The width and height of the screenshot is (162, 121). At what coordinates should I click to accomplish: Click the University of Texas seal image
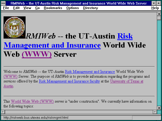click(x=15, y=27)
